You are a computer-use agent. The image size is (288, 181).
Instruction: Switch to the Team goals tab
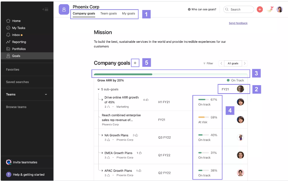[109, 14]
